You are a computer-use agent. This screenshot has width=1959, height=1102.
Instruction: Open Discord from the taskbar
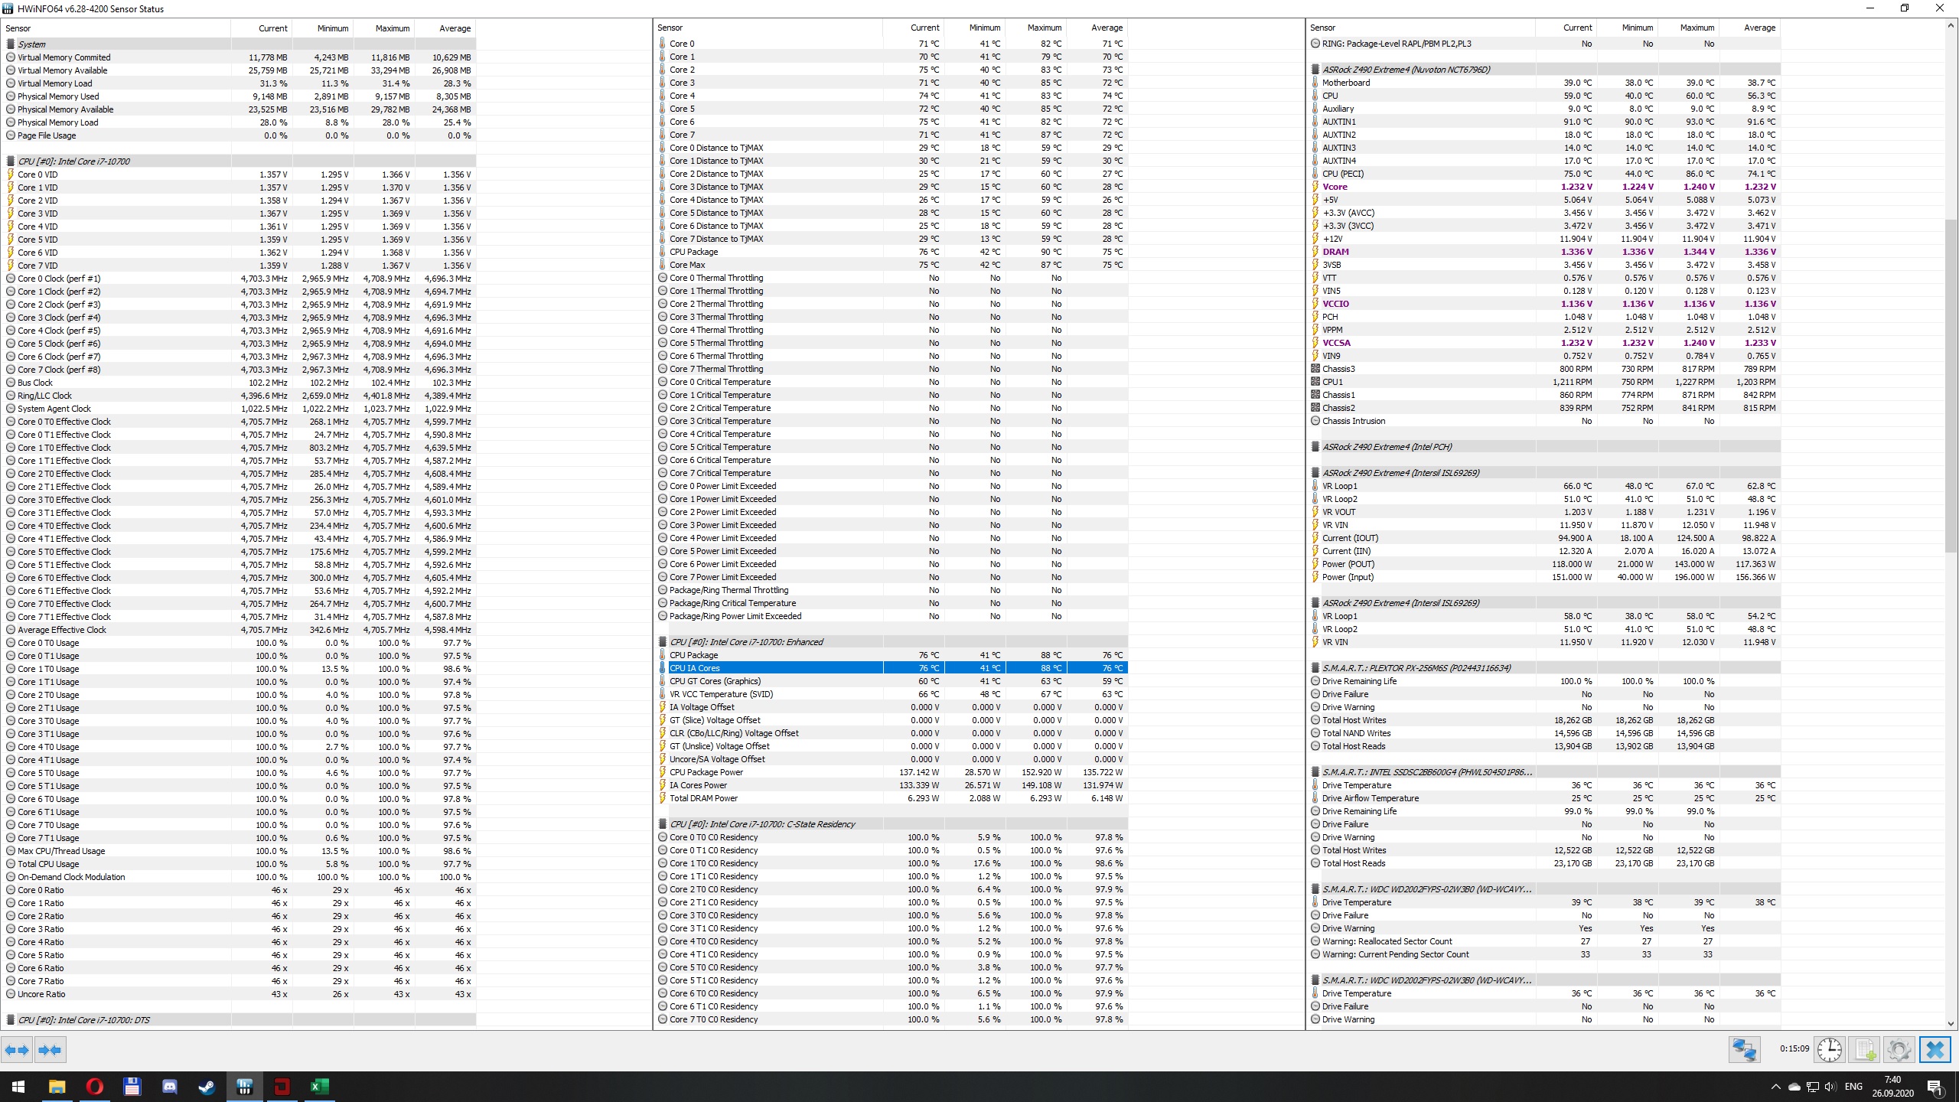coord(169,1087)
